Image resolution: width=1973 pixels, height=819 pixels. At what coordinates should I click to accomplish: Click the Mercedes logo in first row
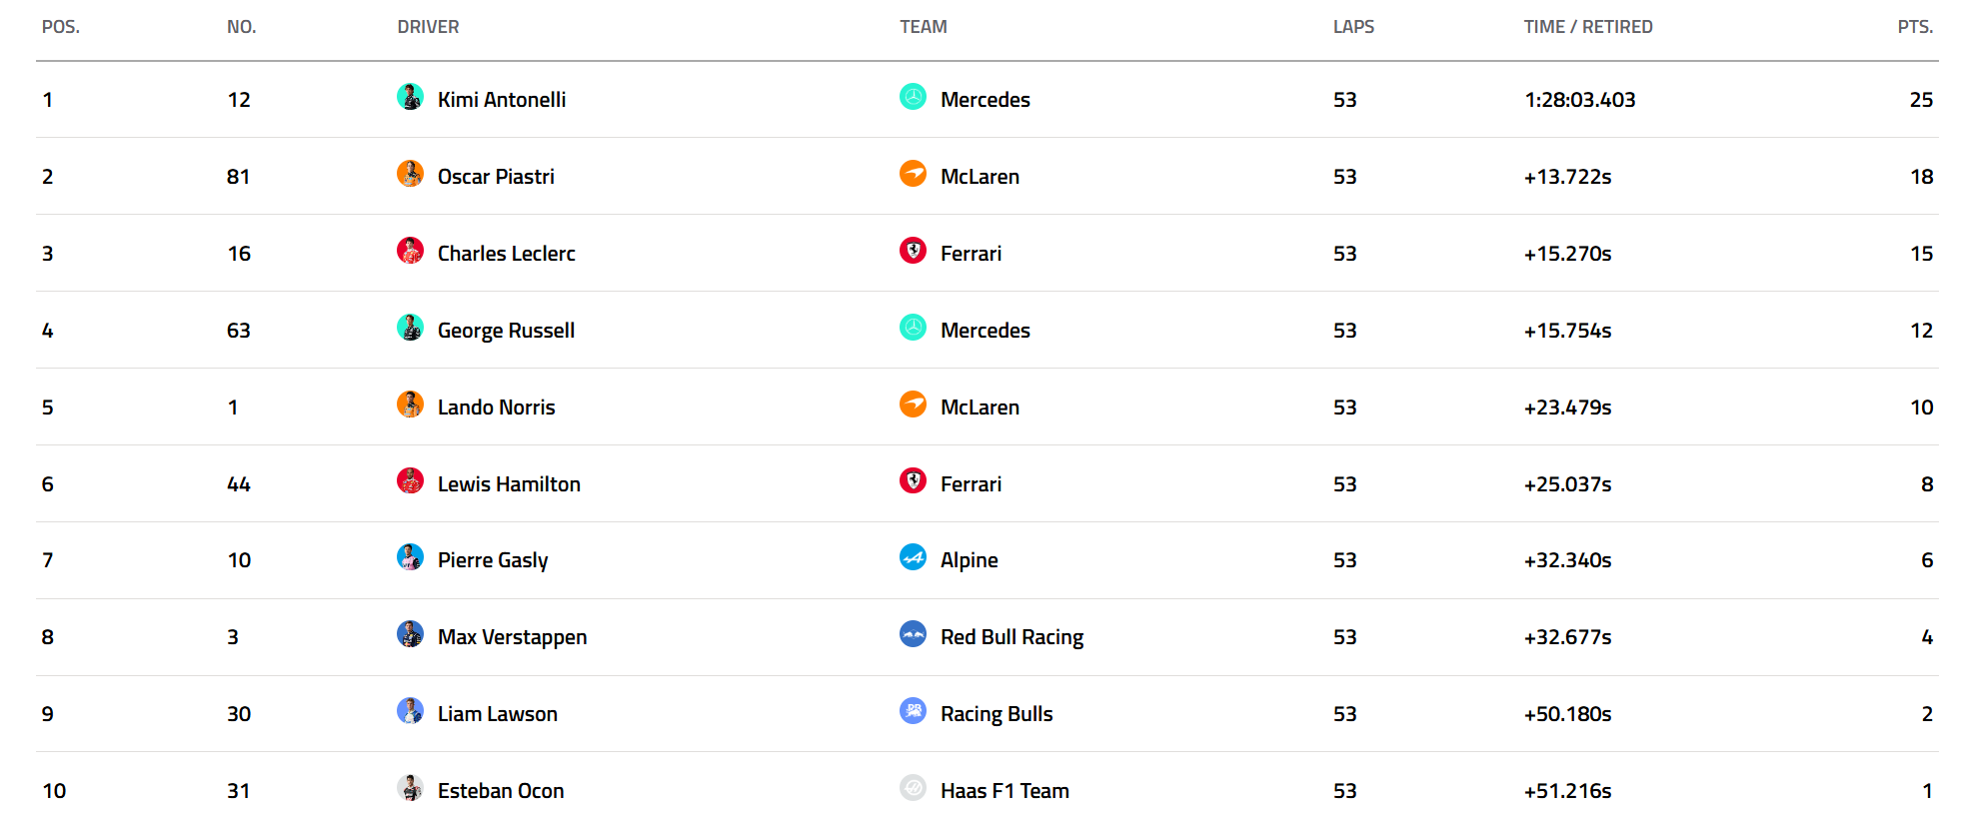click(913, 97)
